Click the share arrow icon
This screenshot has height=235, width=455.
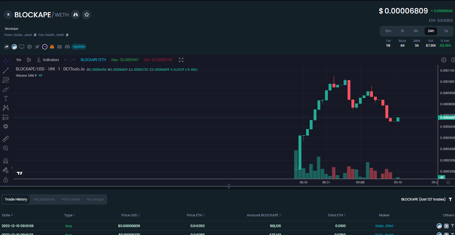pyautogui.click(x=6, y=47)
